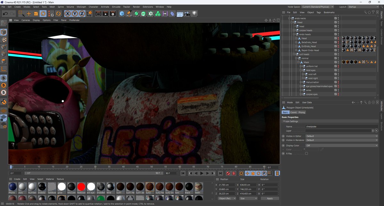Switch to the Phong tab
384x206 pixels.
(302, 112)
